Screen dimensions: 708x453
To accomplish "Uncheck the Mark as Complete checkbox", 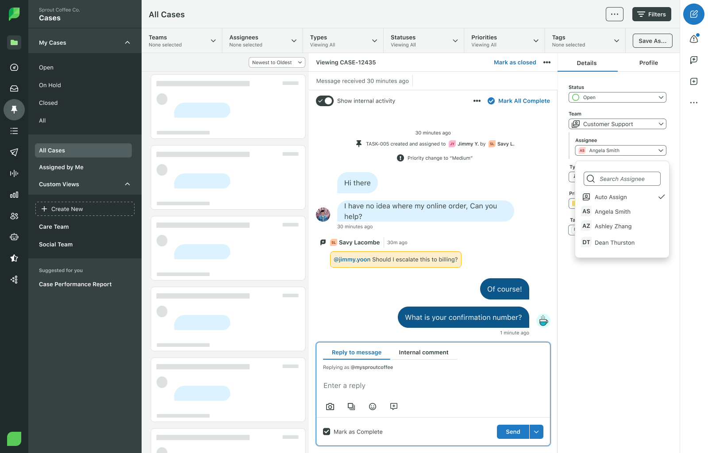I will [x=327, y=432].
